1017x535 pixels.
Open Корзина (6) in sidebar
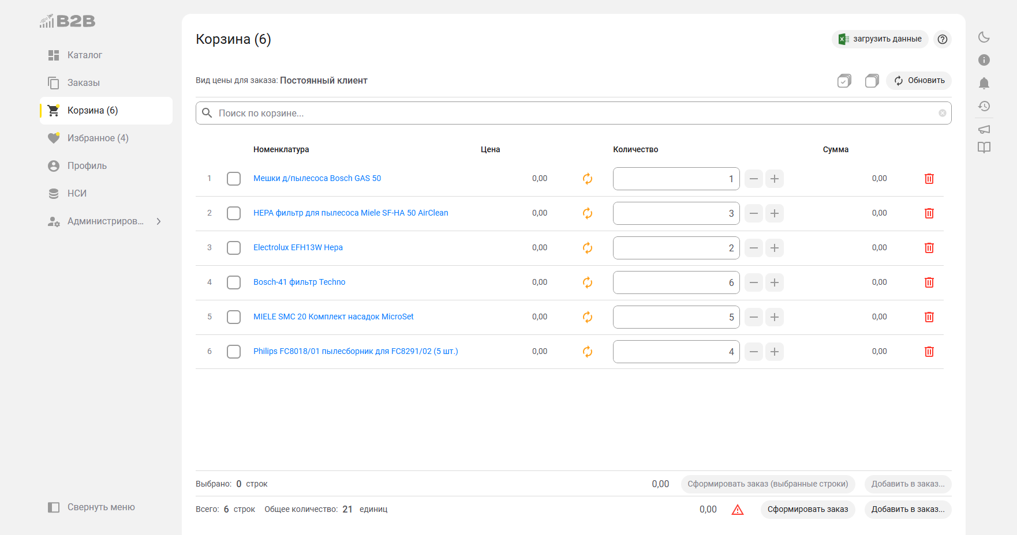click(x=106, y=111)
